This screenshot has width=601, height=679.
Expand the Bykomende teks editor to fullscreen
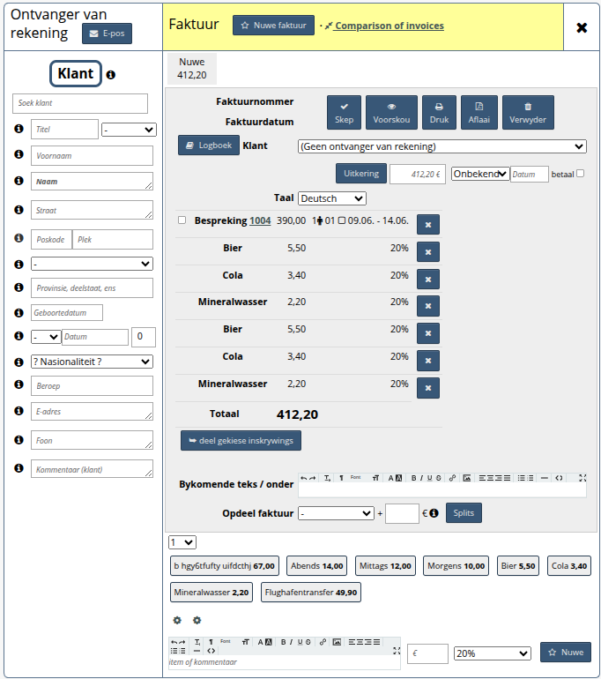click(582, 478)
